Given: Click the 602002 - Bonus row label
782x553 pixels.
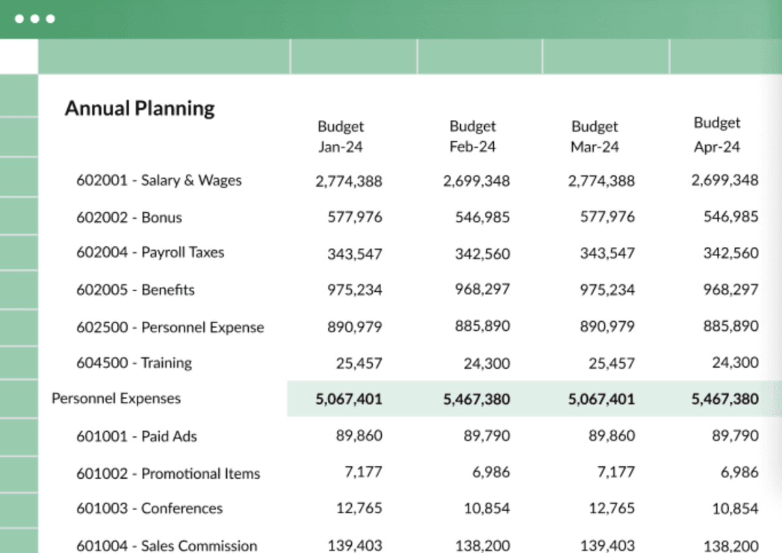Looking at the screenshot, I should coord(128,218).
